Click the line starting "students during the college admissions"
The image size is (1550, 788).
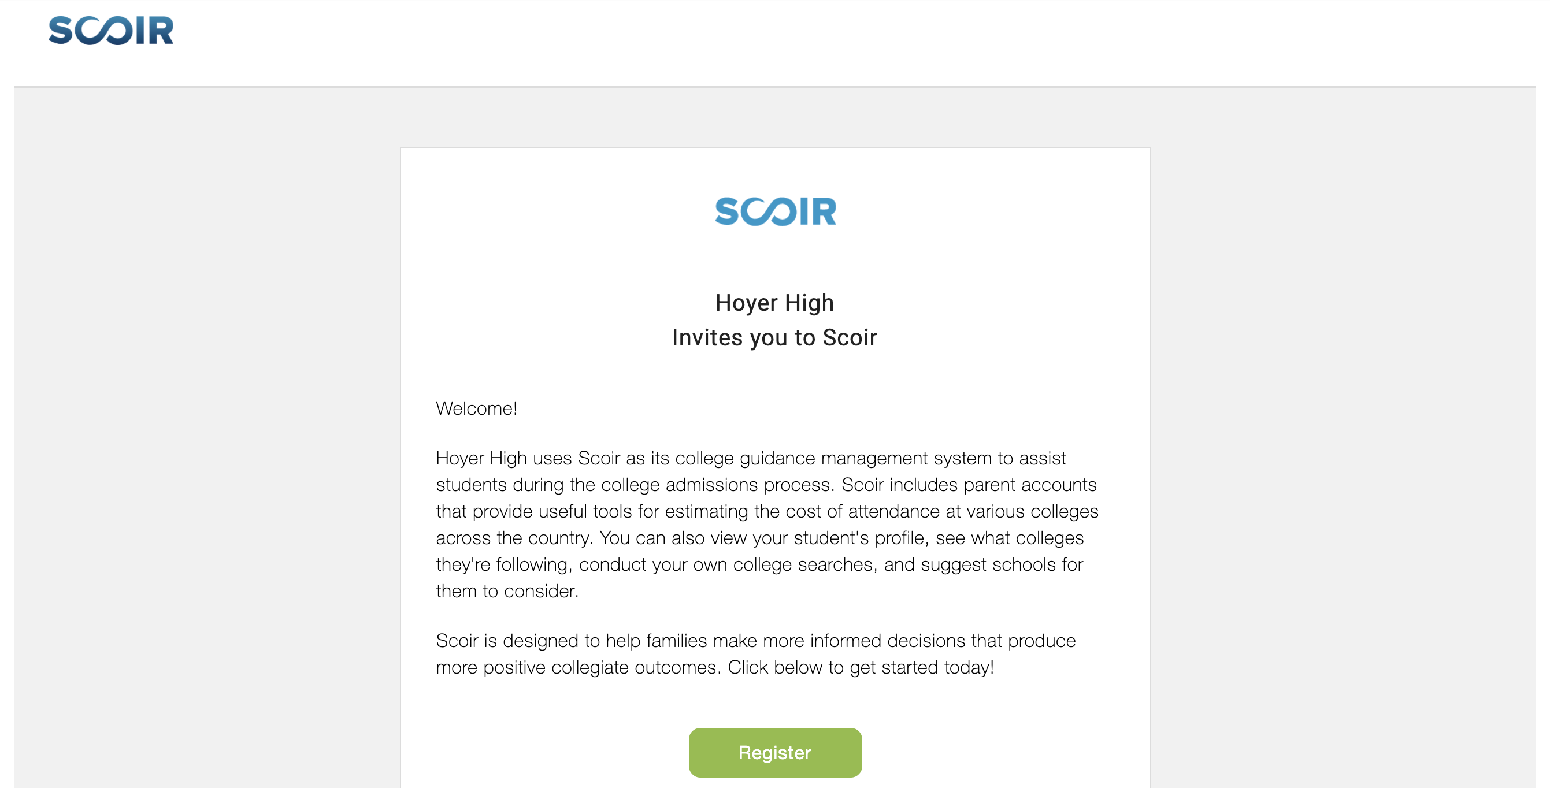766,485
